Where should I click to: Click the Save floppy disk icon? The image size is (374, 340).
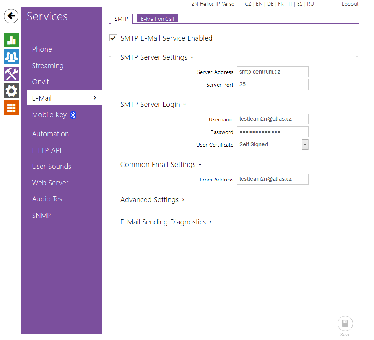click(345, 324)
